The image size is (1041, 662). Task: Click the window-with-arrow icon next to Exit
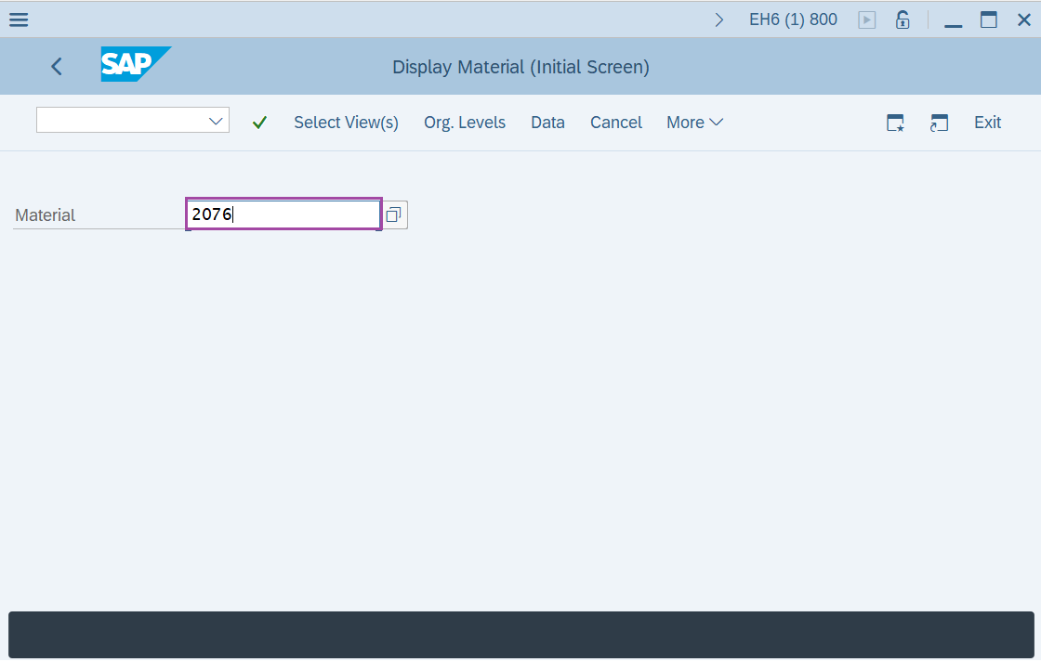click(939, 123)
